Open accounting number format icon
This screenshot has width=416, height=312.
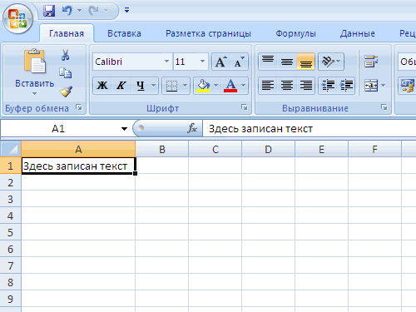click(407, 86)
